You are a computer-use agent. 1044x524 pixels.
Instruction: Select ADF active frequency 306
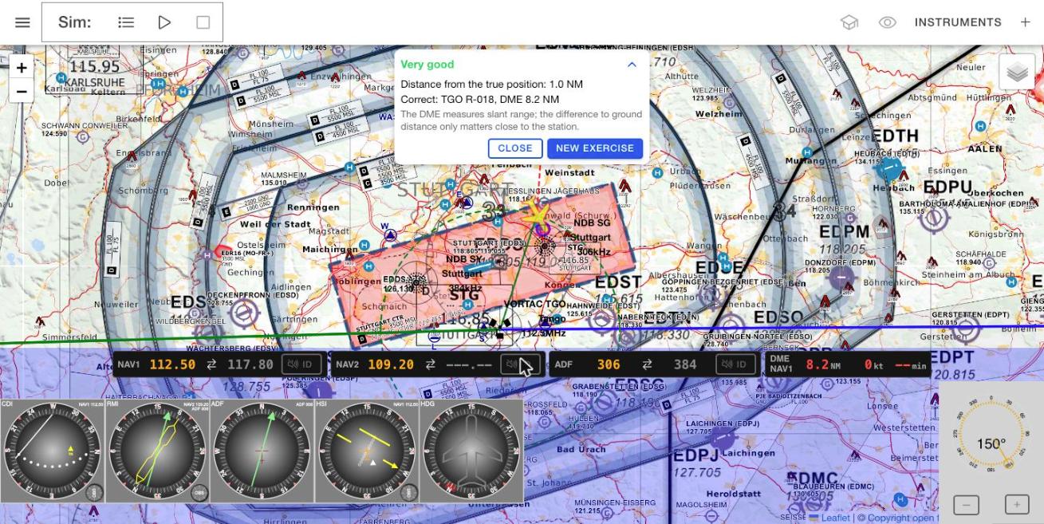click(x=609, y=364)
